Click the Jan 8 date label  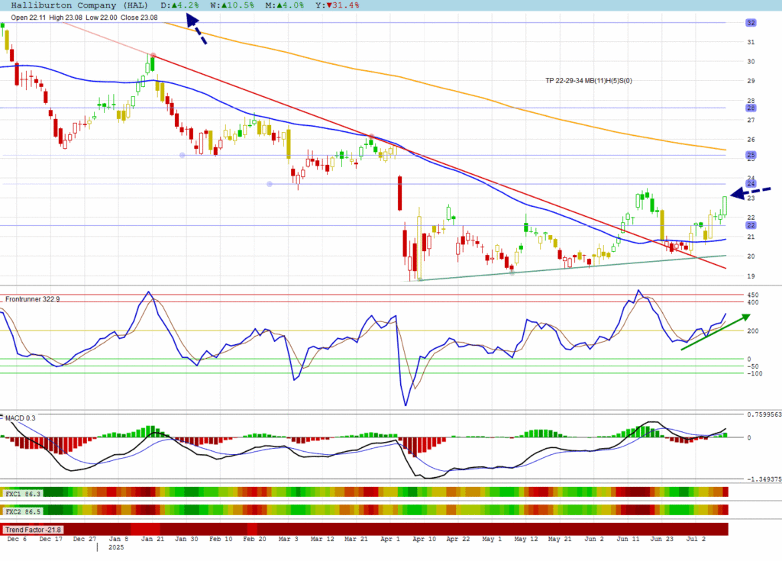[118, 539]
